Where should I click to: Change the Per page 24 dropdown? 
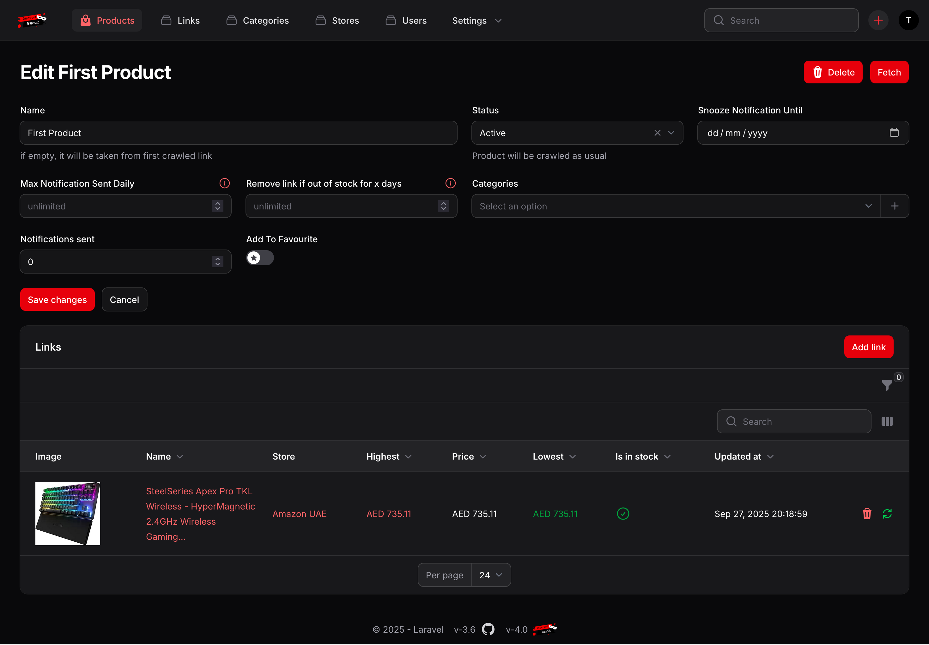coord(491,575)
